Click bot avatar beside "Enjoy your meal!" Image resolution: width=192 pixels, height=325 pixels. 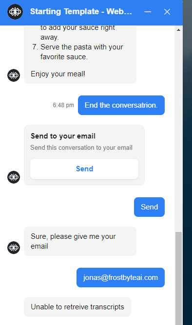[14, 75]
